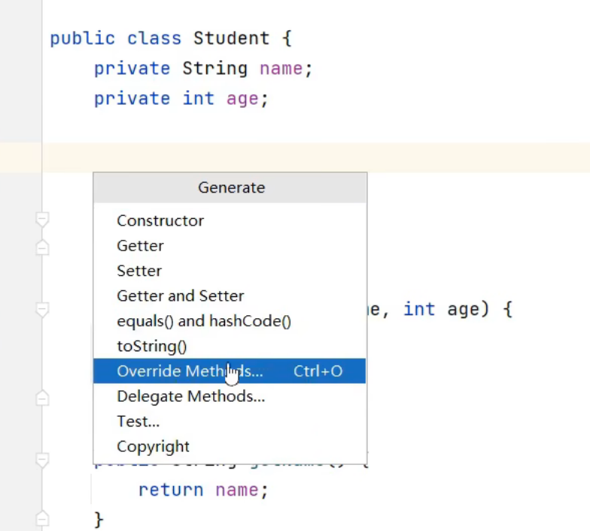The width and height of the screenshot is (590, 531).
Task: Toggle gutter fold marker level with Getter entry
Action: pos(42,247)
